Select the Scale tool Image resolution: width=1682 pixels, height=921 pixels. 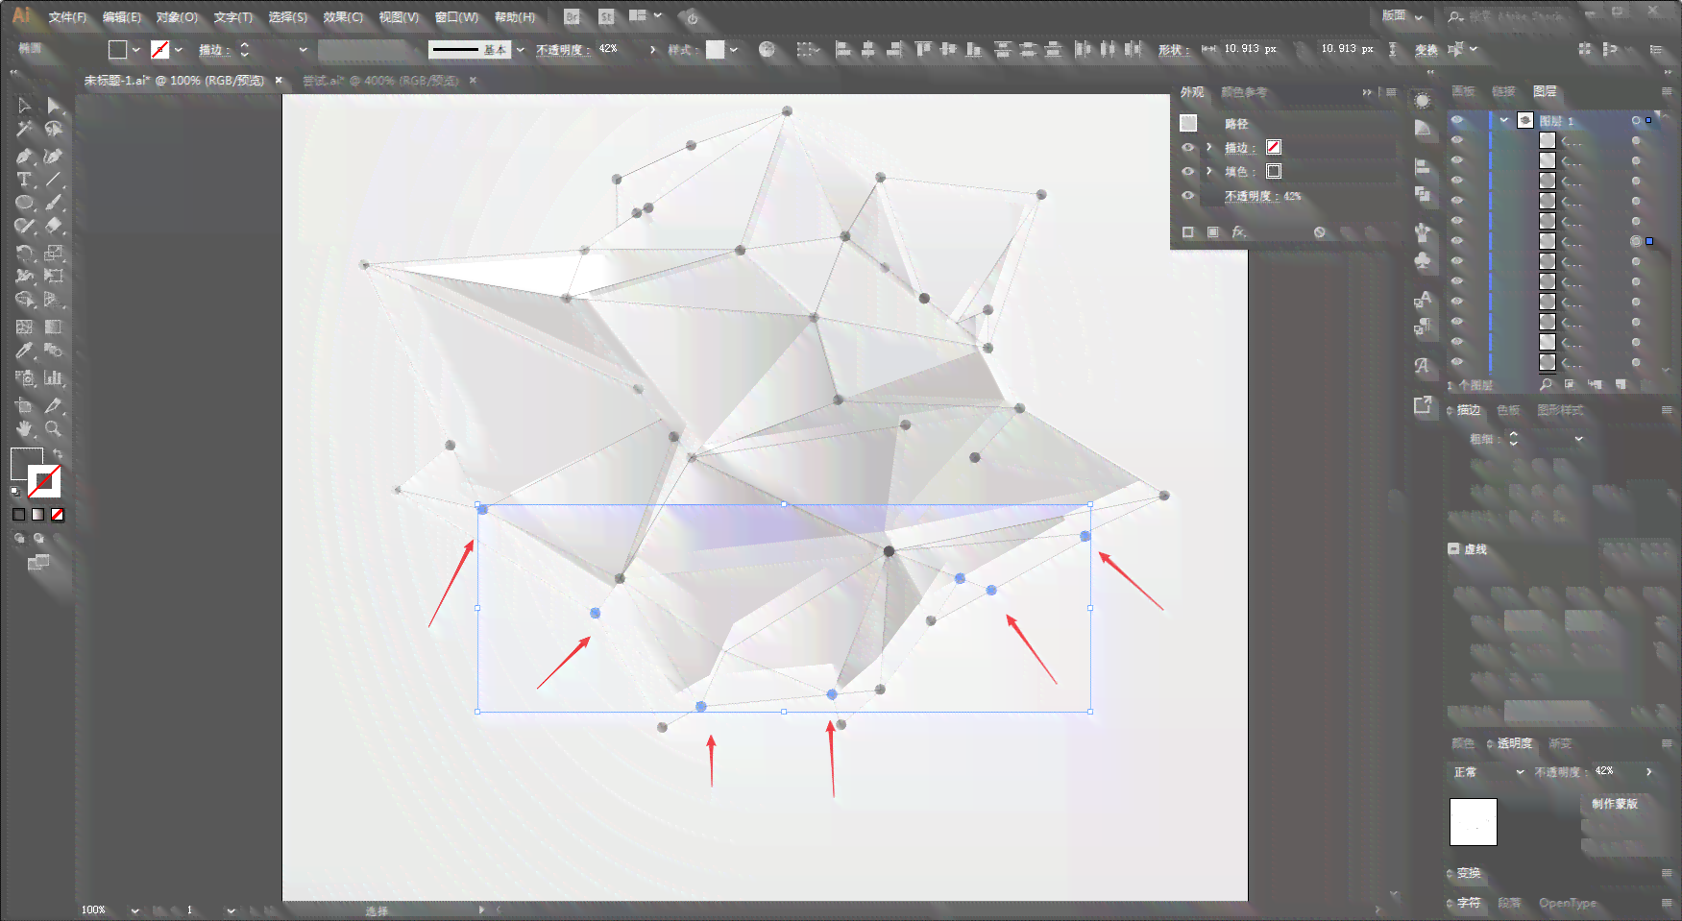tap(54, 254)
